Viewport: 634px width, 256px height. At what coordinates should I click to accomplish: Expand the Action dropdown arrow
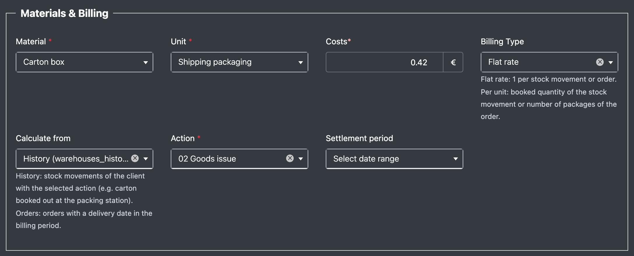pyautogui.click(x=301, y=159)
